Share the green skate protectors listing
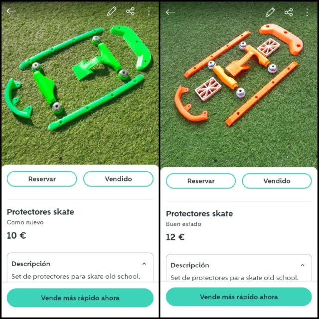The width and height of the screenshot is (319, 319). click(x=131, y=11)
